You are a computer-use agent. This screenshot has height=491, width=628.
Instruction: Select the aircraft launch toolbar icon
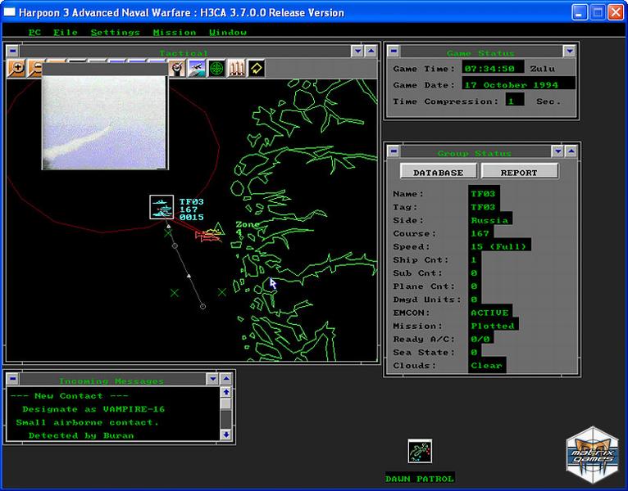[196, 70]
